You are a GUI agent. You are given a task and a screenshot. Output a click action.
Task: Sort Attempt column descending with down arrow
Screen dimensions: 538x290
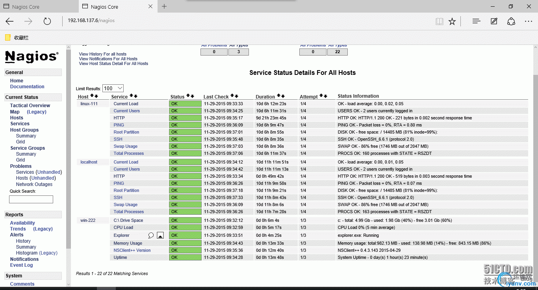(325, 96)
